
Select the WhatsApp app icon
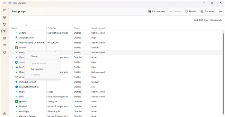(16, 111)
